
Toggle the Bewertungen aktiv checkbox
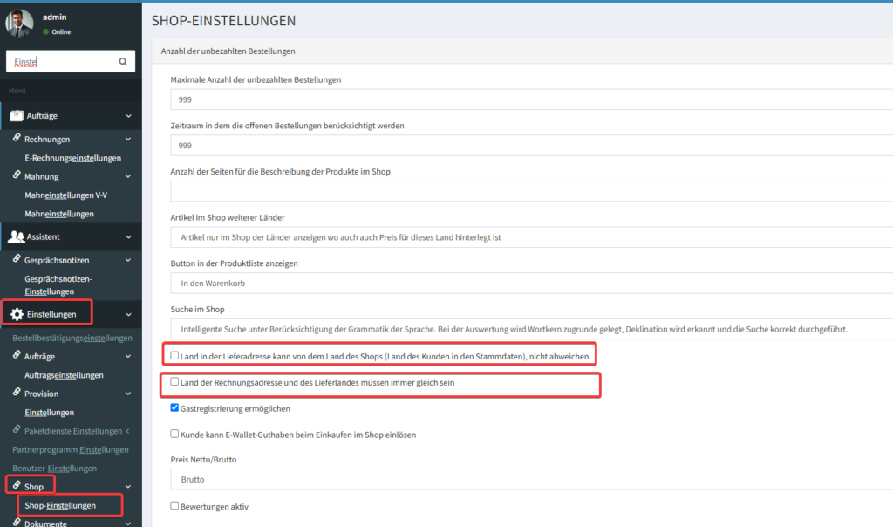click(x=175, y=505)
